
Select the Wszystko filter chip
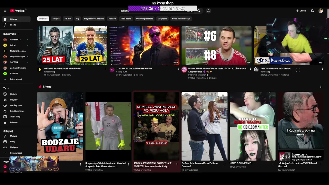(43, 19)
